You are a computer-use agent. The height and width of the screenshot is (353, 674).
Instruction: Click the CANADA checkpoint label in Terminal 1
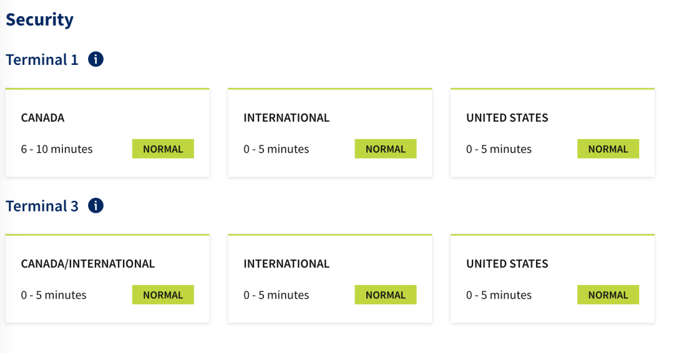point(43,118)
